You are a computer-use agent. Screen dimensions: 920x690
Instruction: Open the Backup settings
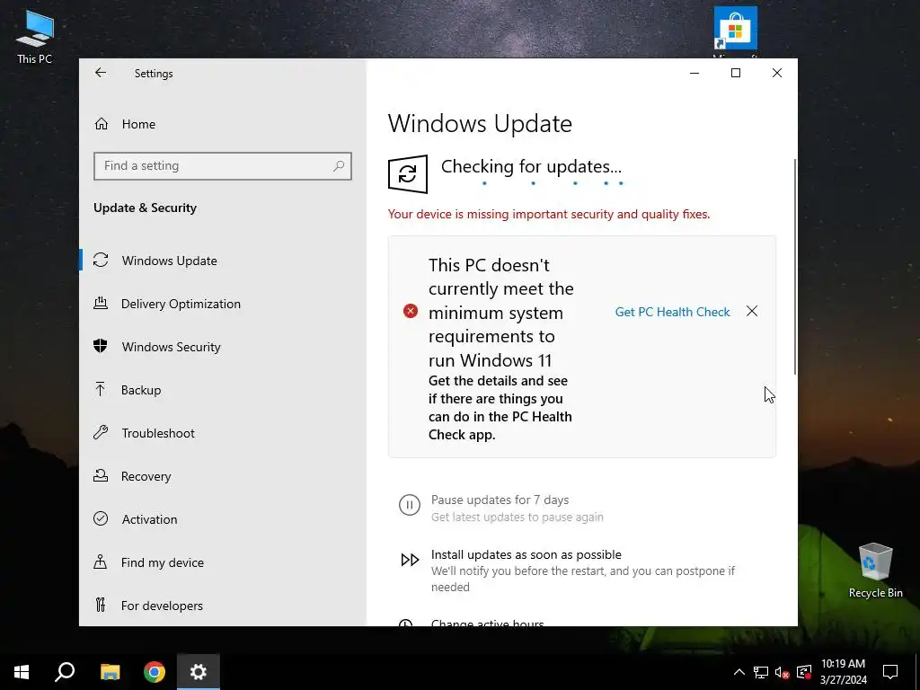click(141, 390)
